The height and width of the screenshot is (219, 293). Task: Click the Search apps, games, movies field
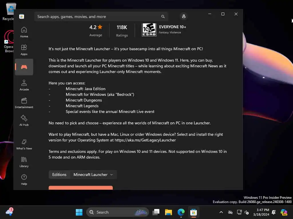pos(101,17)
